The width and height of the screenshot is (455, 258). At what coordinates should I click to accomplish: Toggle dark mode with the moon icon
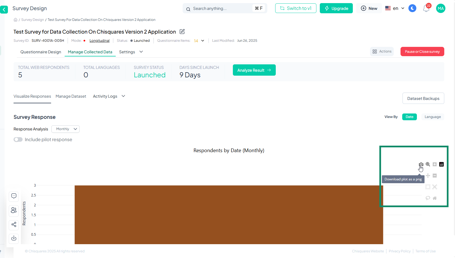coord(412,8)
